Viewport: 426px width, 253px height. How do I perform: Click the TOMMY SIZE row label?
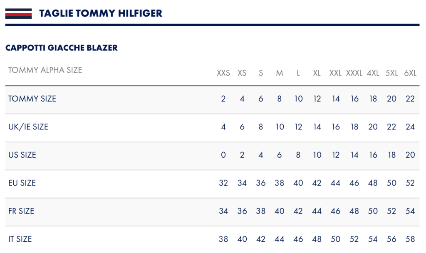pos(32,99)
